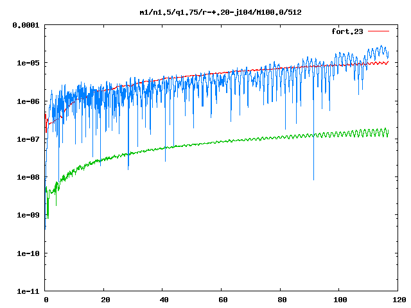Click the 1e-08 y-axis label
Screen dimensions: 411x308
pyautogui.click(x=28, y=177)
